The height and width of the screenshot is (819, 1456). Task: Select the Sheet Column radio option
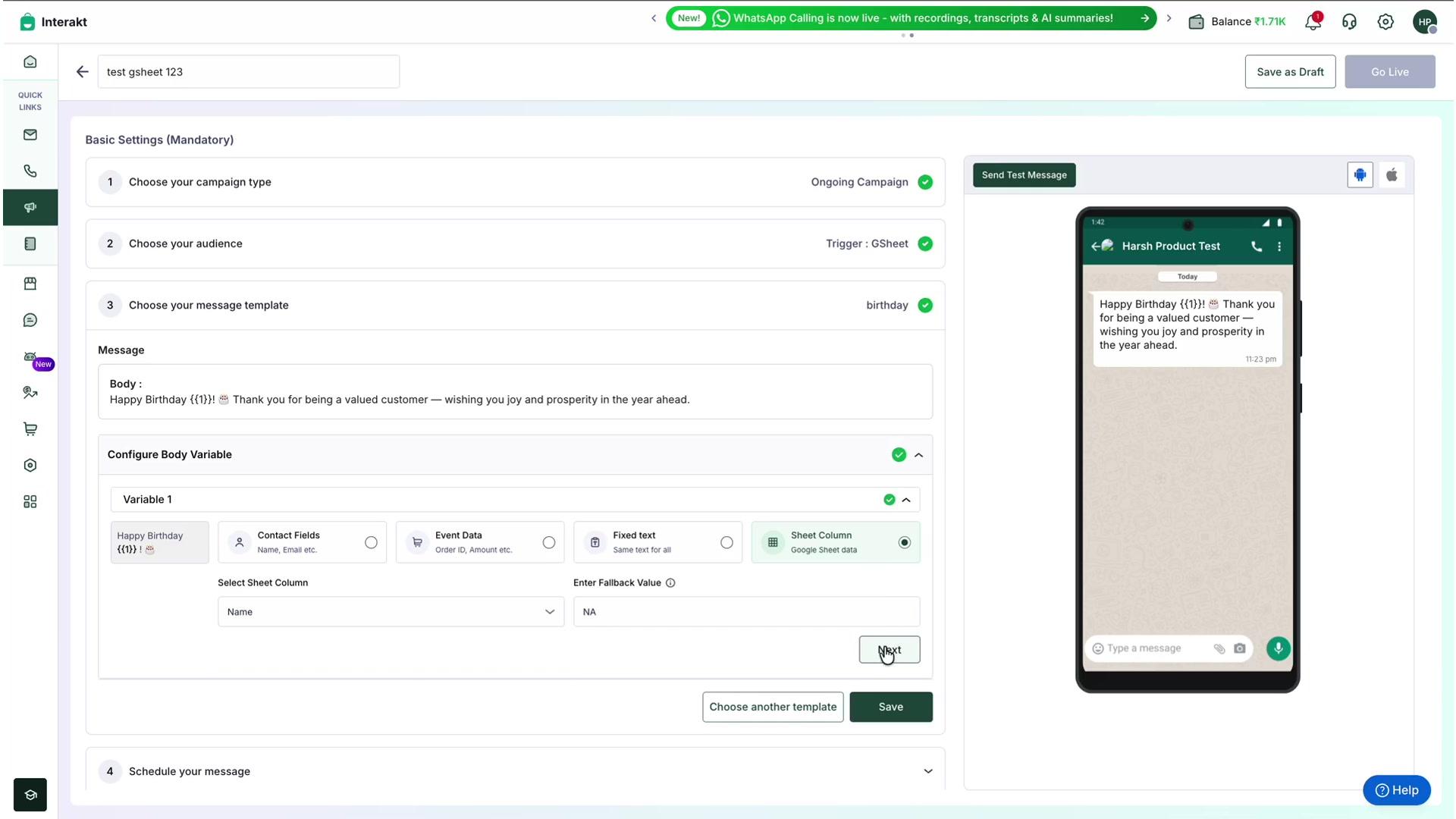(x=904, y=543)
